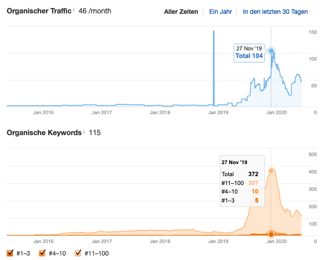Click the Organischer Traffic heading

[38, 11]
